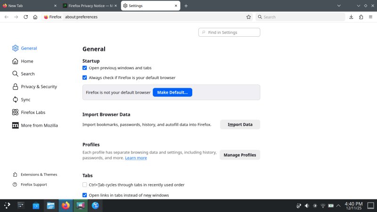This screenshot has height=212, width=377.
Task: Reload the current page
Action: pos(26,17)
